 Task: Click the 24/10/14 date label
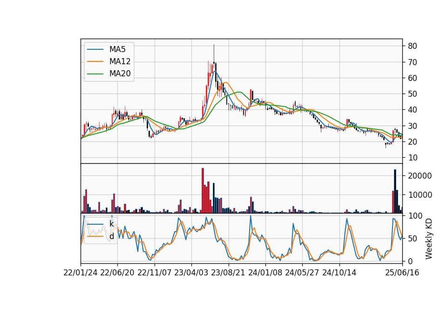click(339, 273)
